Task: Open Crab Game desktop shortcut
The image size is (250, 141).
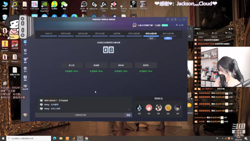Action: click(34, 5)
